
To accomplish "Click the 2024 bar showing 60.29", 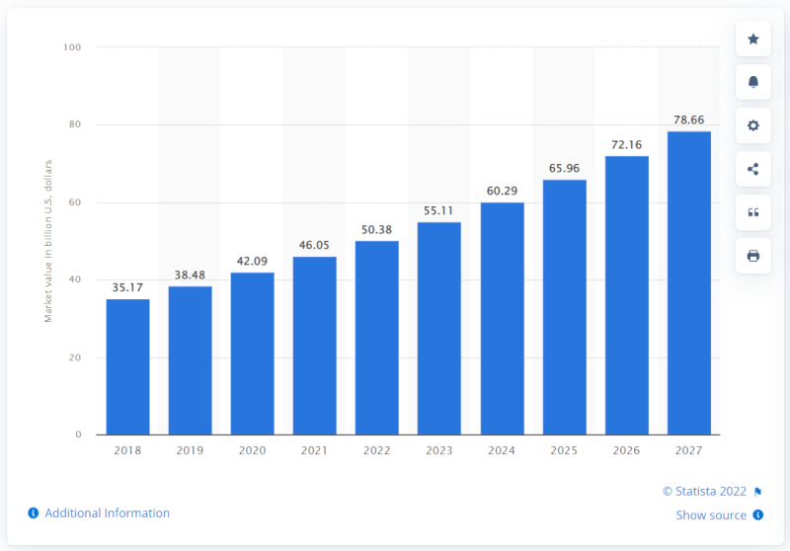I will 502,318.
